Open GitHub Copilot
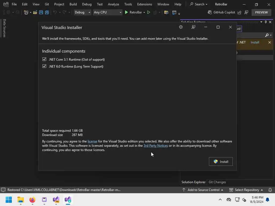This screenshot has height=206, width=275. 221,12
